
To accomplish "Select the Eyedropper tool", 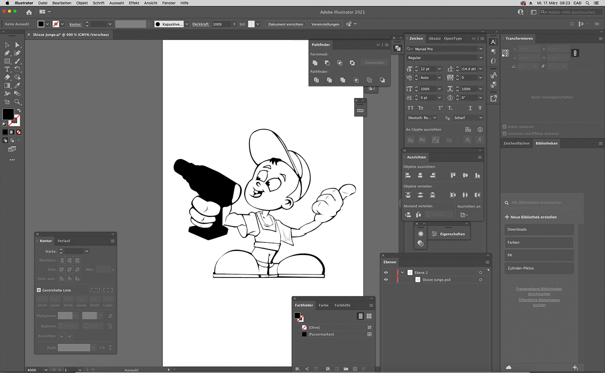I will [18, 86].
